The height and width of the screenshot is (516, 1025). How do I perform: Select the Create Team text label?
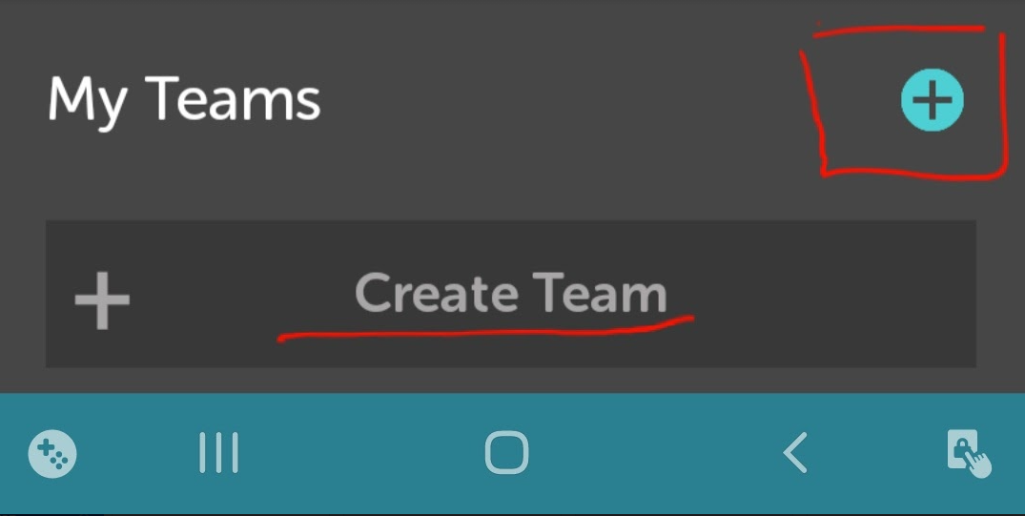click(x=510, y=294)
